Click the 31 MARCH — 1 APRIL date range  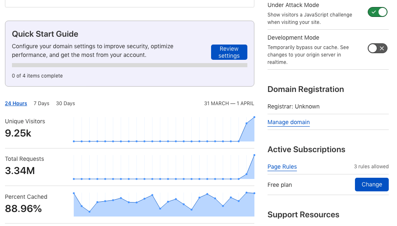[x=229, y=104]
